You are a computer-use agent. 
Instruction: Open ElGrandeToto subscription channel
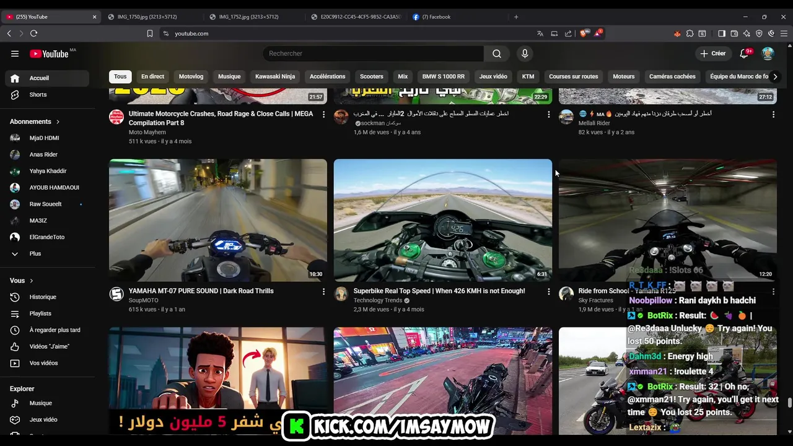[47, 237]
